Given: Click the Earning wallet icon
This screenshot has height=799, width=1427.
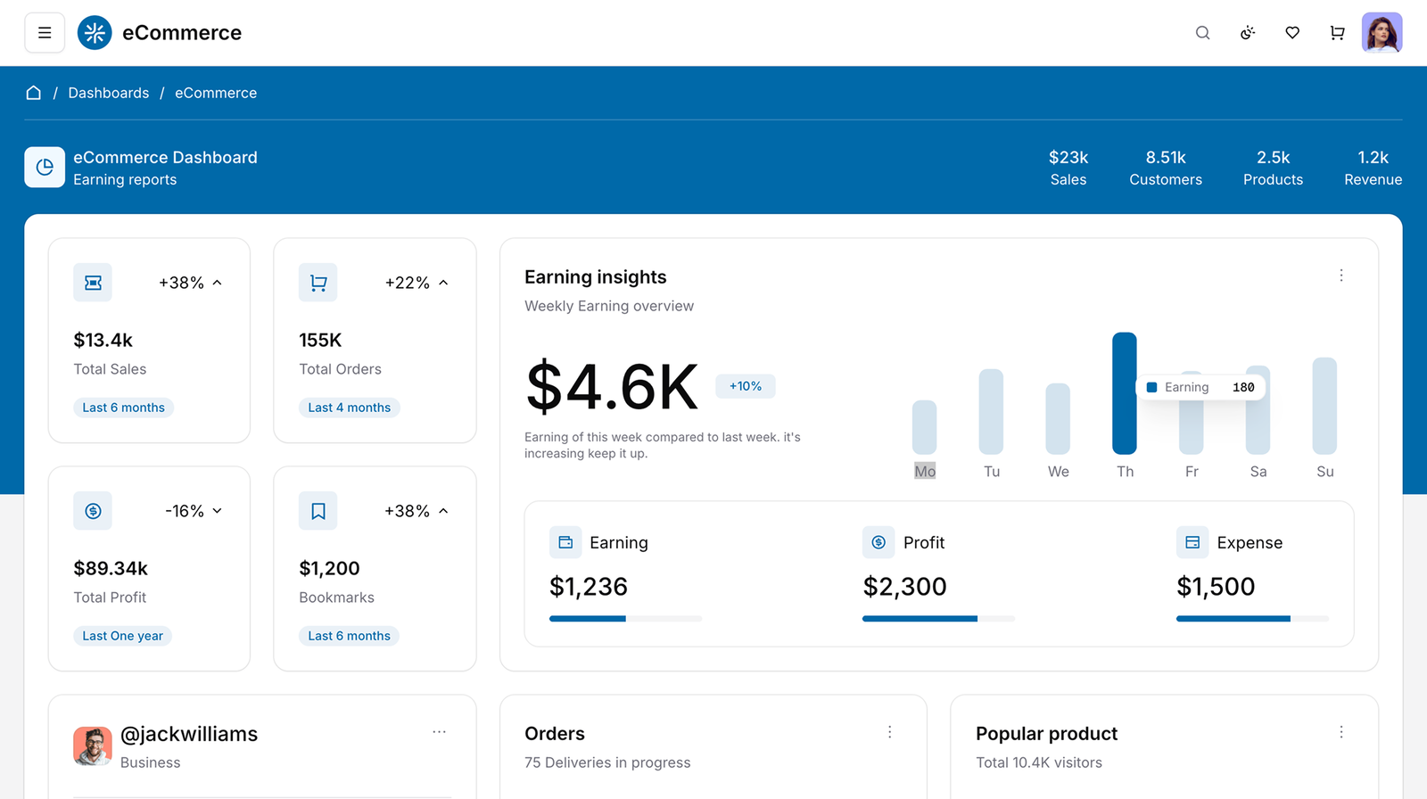Looking at the screenshot, I should (x=565, y=542).
